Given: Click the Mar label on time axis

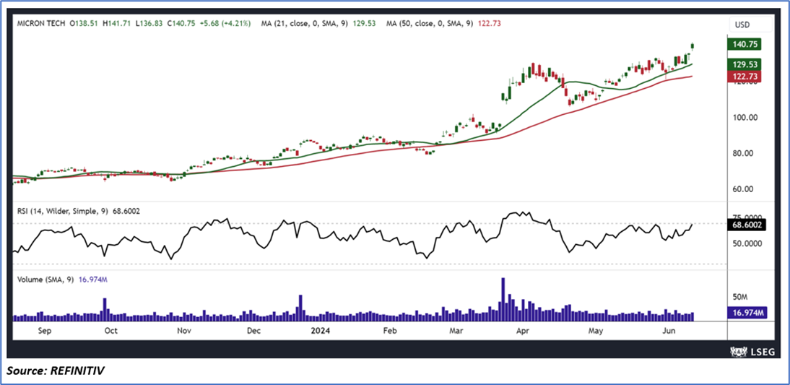Looking at the screenshot, I should click(x=456, y=331).
